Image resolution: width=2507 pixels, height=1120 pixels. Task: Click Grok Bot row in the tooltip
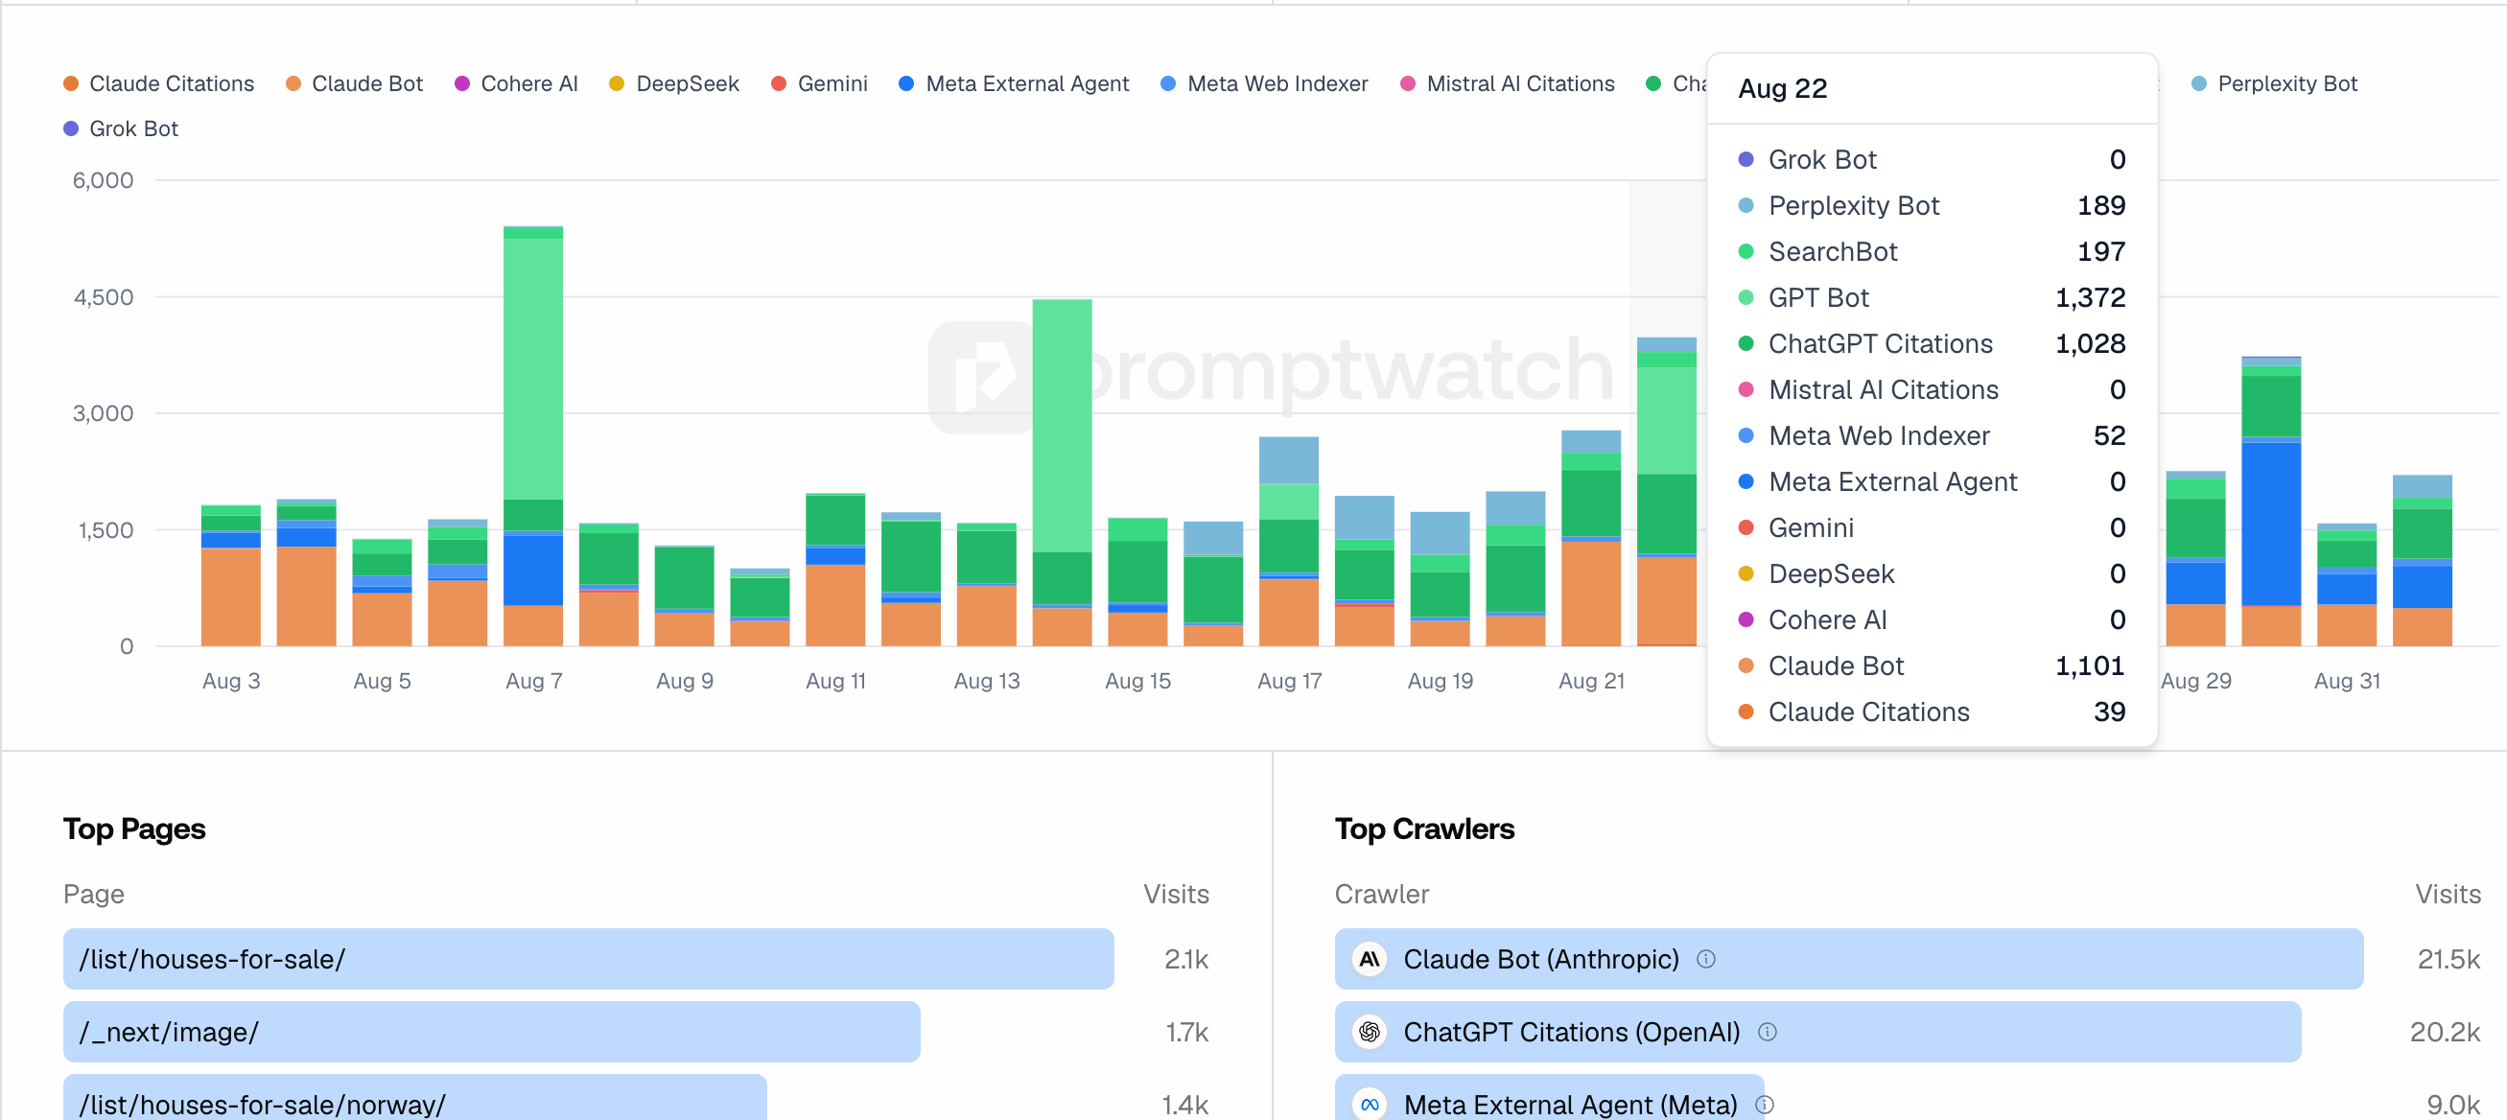1932,159
